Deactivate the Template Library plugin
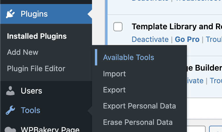This screenshot has width=222, height=132. [x=150, y=39]
